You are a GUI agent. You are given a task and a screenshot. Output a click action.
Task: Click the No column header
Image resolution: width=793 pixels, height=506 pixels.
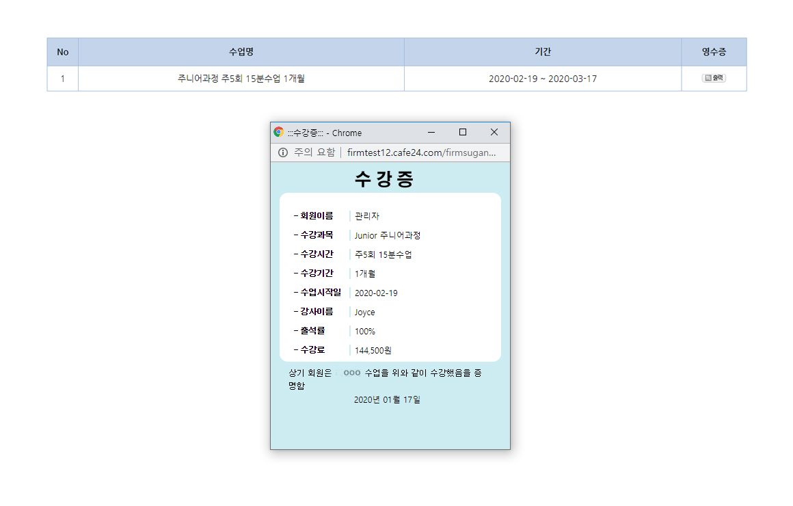(x=63, y=52)
